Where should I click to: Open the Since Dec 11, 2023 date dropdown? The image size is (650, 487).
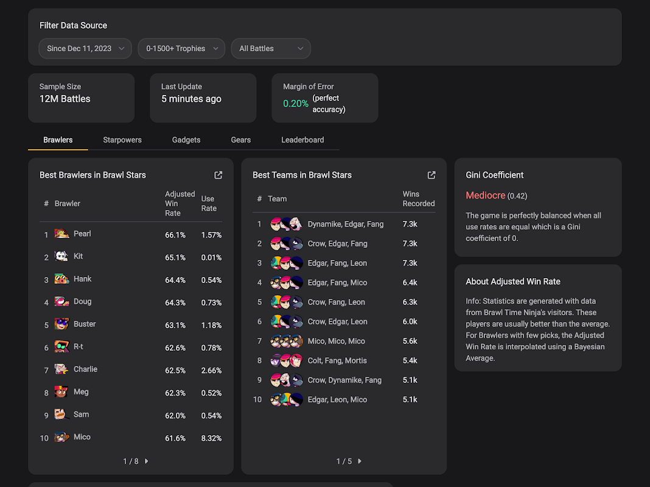[x=85, y=49]
